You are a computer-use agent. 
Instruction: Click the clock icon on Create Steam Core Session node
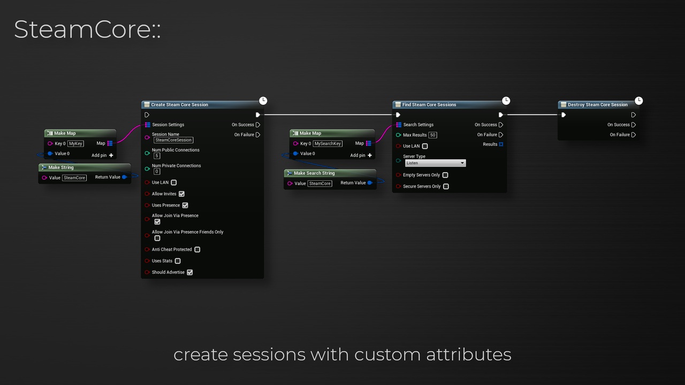click(263, 101)
